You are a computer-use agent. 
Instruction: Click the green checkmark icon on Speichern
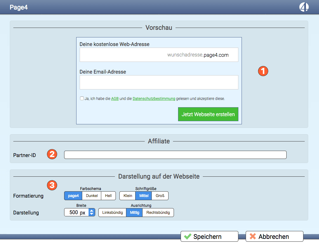point(188,236)
